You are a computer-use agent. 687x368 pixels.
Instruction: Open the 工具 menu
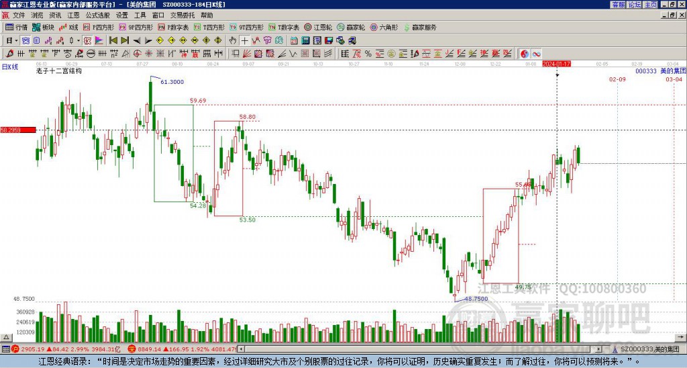pyautogui.click(x=140, y=15)
